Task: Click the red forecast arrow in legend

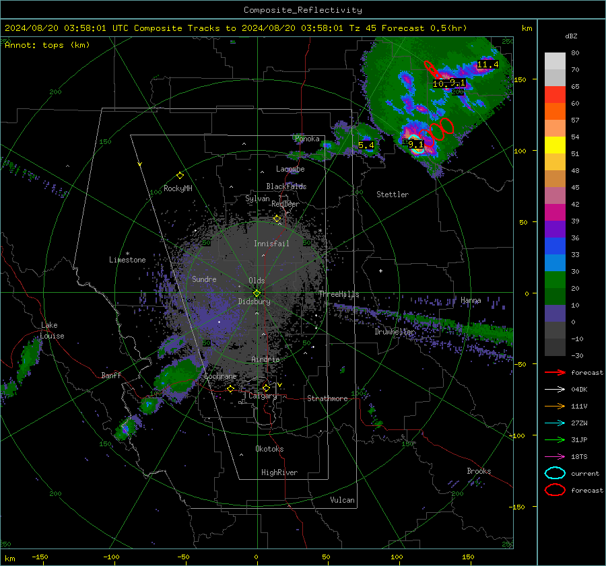Action: point(555,372)
